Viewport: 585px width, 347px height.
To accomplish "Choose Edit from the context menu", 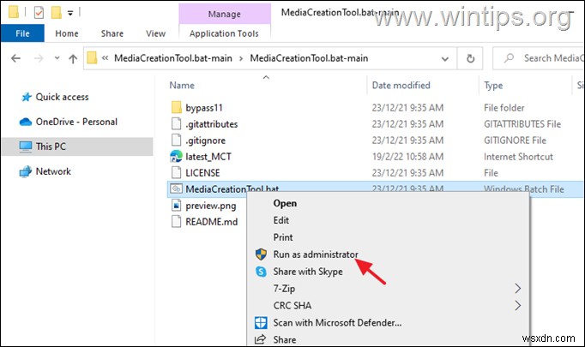I will tap(281, 220).
